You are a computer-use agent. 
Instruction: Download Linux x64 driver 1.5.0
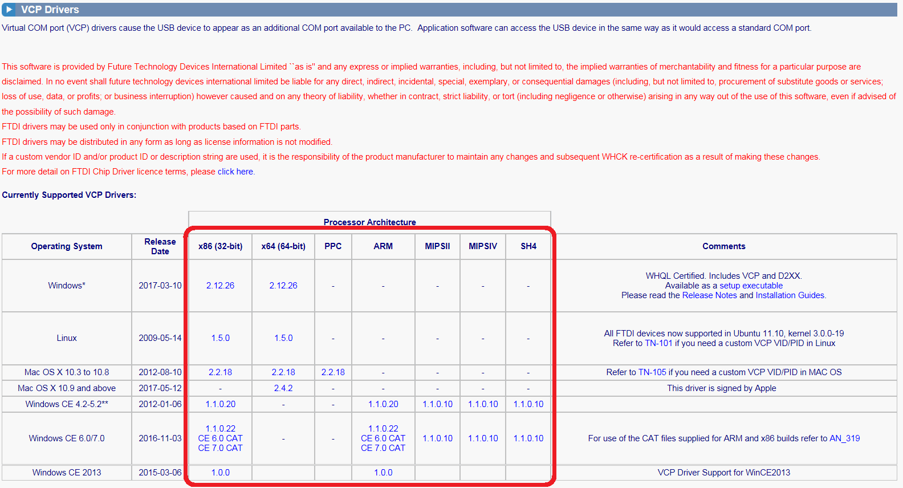pos(283,338)
